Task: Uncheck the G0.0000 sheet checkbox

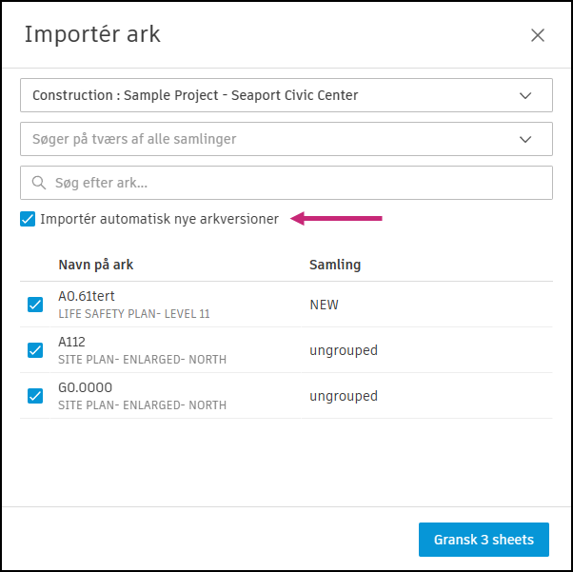Action: (35, 396)
